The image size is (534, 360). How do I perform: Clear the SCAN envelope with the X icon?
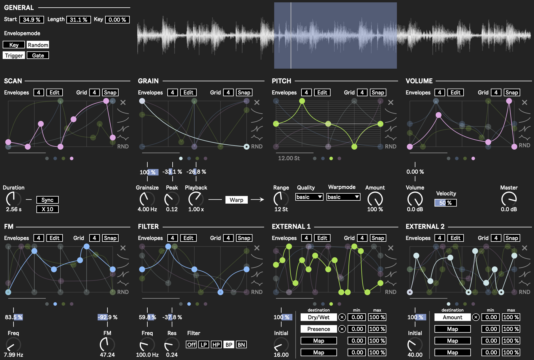pos(123,102)
